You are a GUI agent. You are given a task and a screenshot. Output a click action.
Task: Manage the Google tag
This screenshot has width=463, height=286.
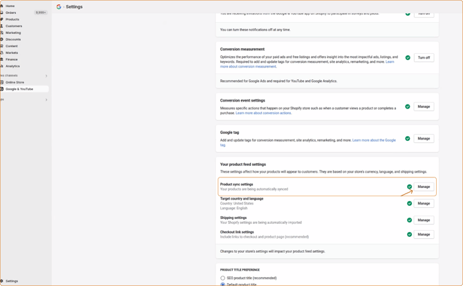click(x=424, y=138)
